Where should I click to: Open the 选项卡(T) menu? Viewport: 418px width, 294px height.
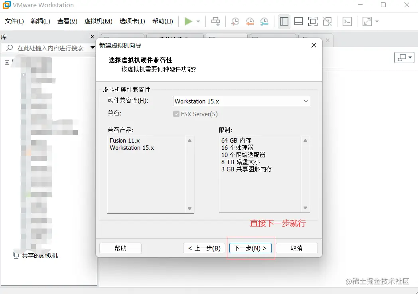[132, 21]
